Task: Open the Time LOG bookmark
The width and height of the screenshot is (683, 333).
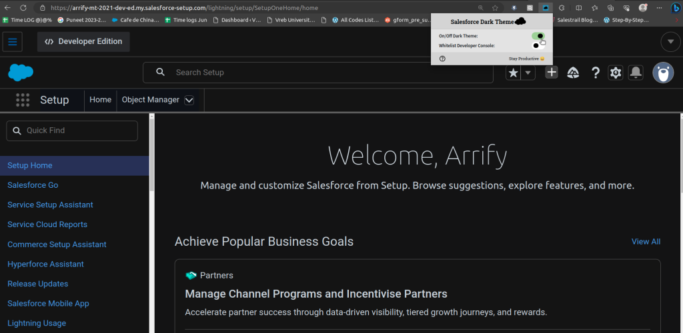Action: click(x=27, y=20)
